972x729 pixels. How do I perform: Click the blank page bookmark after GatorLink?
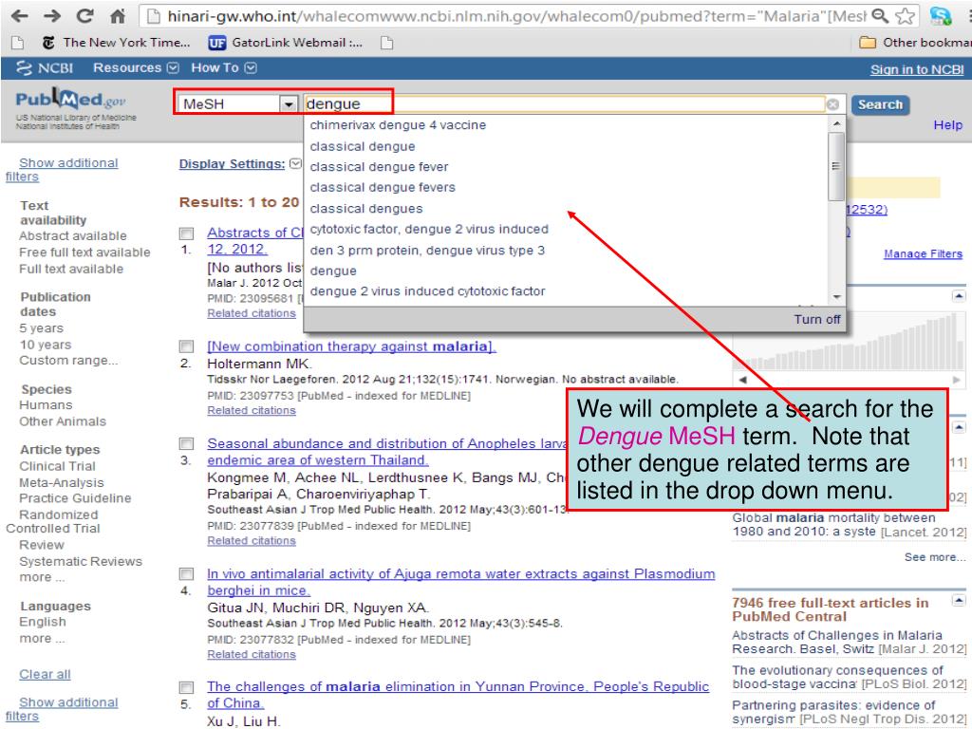click(387, 42)
